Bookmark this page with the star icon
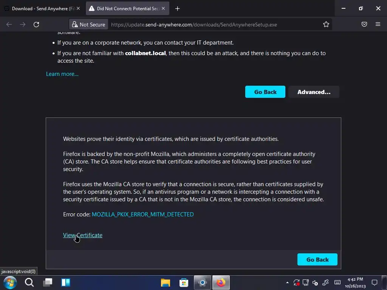 [326, 25]
